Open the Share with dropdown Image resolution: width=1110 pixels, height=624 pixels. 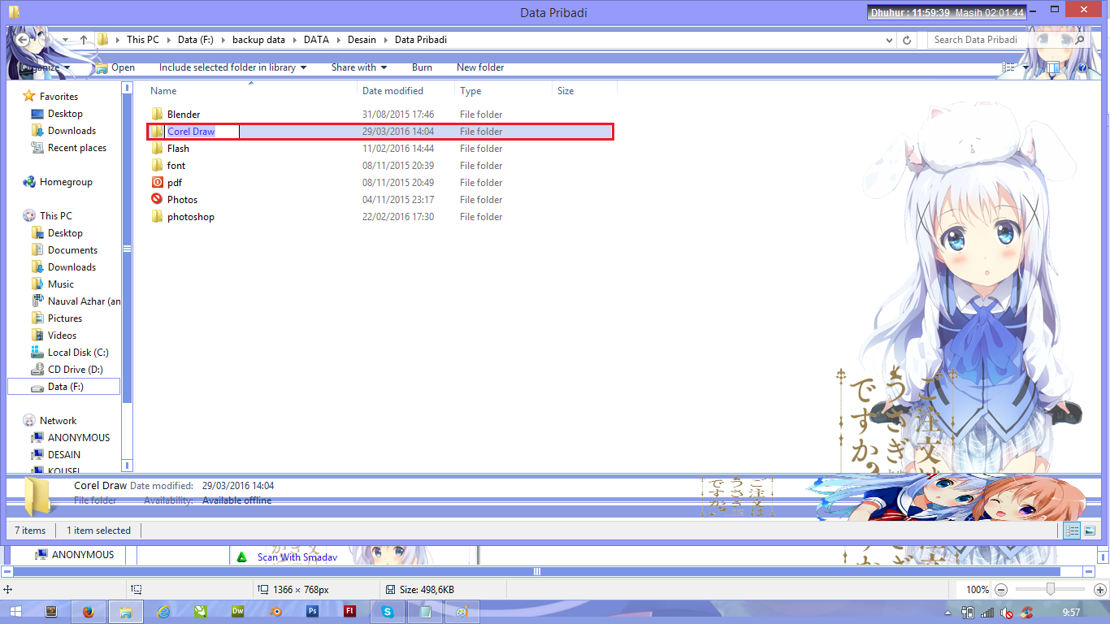pos(358,67)
